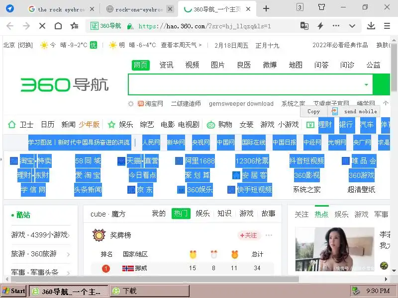Click the +关注 follow button
This screenshot has height=298, width=398.
pyautogui.click(x=248, y=235)
